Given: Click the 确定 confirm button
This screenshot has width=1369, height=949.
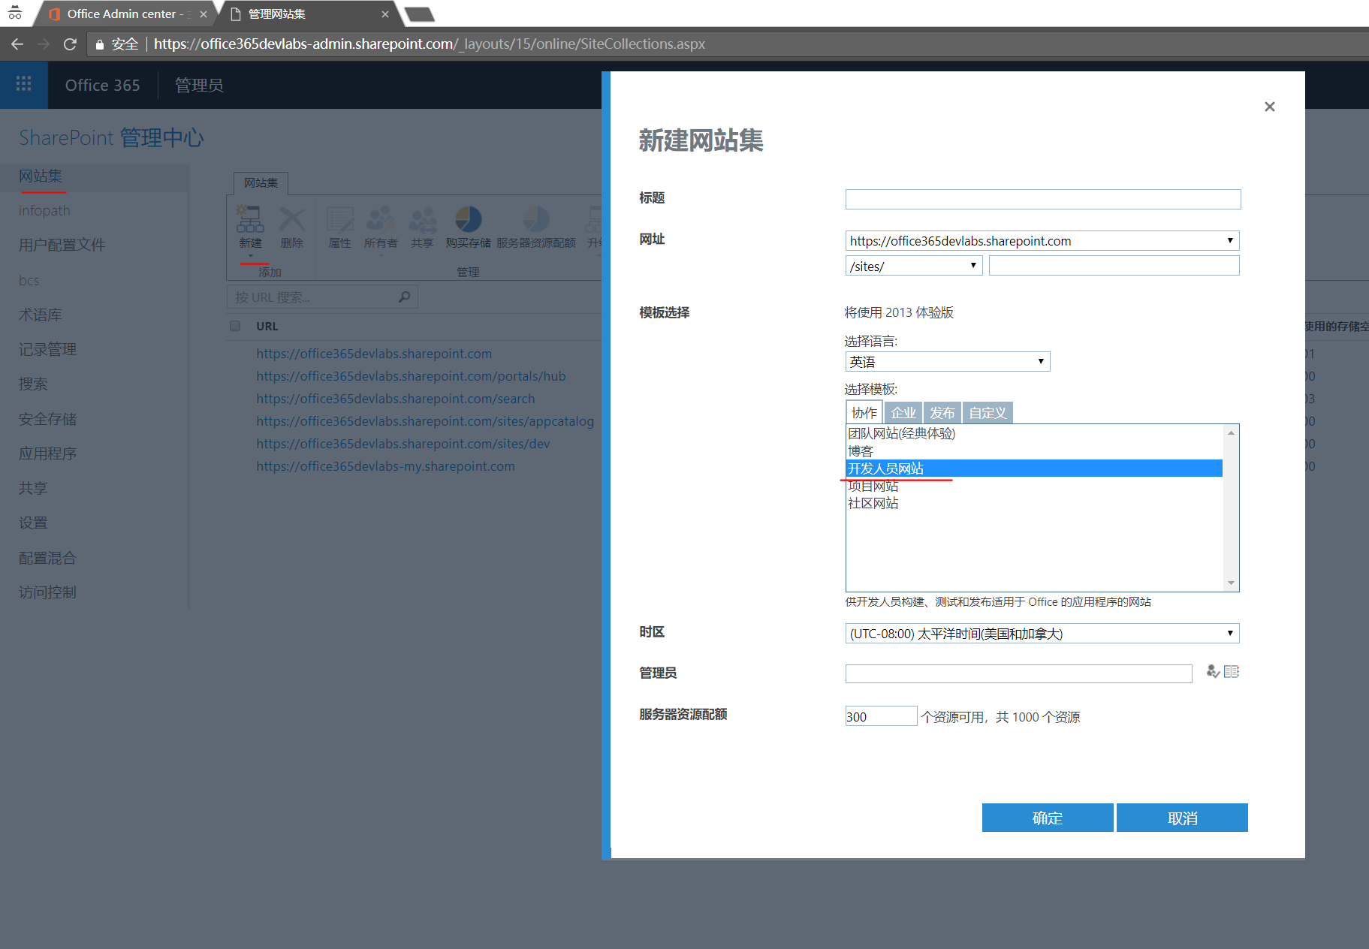Looking at the screenshot, I should 1047,818.
